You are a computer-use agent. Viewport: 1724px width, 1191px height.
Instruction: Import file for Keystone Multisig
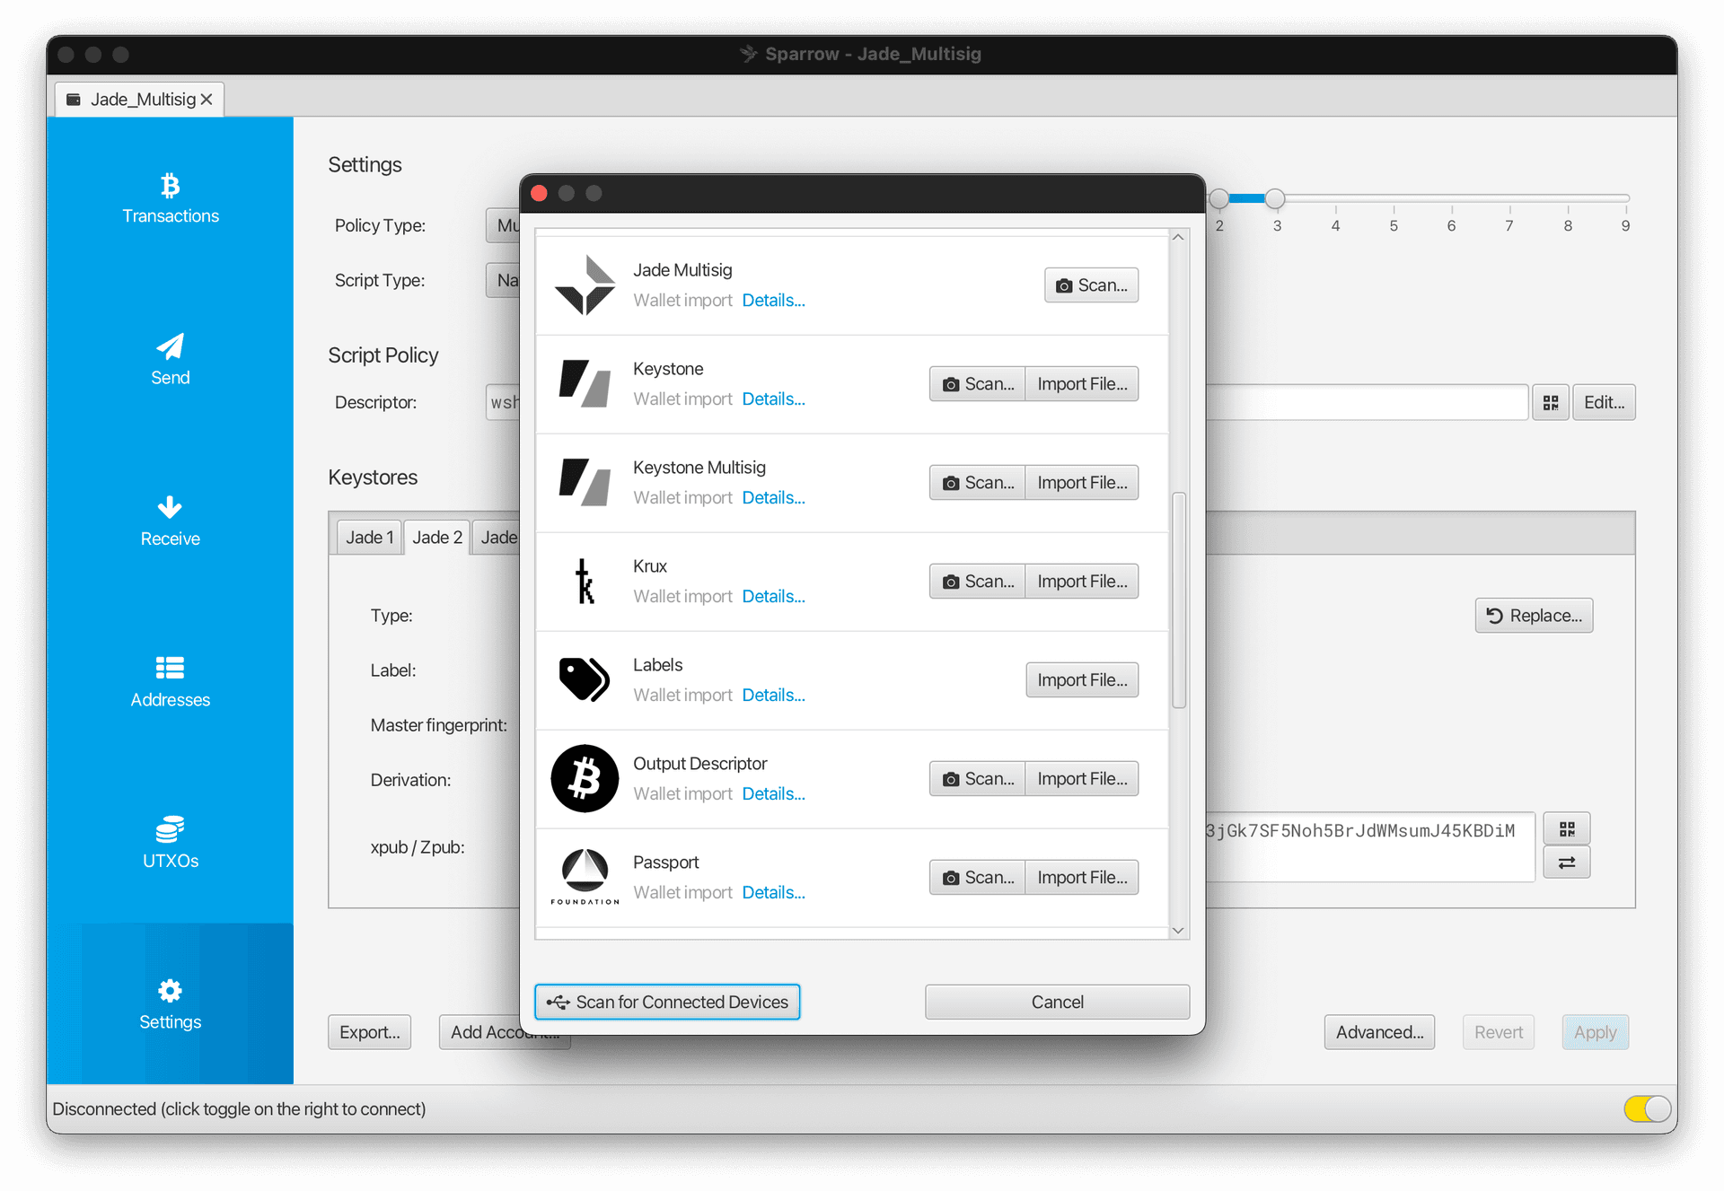point(1082,483)
